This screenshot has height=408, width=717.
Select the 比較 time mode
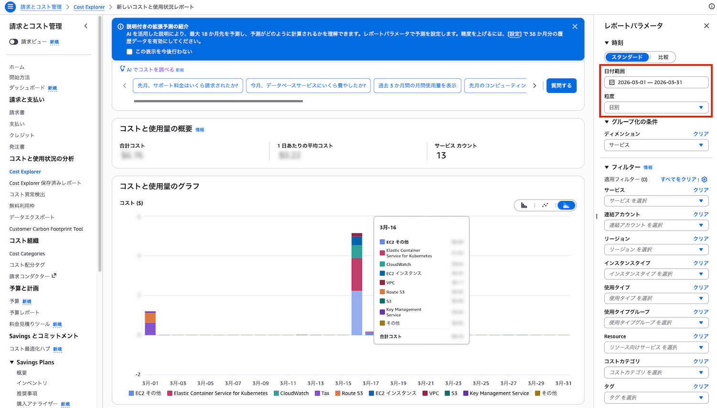click(x=663, y=57)
